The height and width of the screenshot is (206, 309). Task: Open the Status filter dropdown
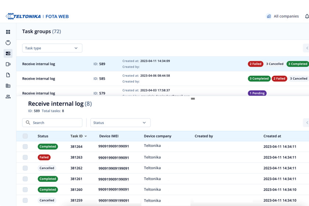tap(120, 122)
